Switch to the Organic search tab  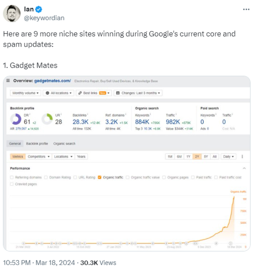click(64, 144)
